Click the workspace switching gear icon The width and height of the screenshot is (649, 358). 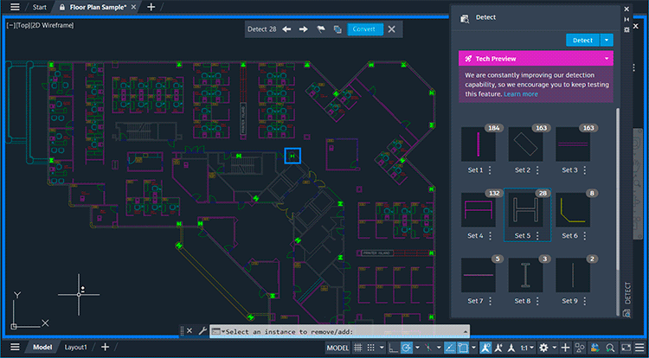pyautogui.click(x=544, y=348)
